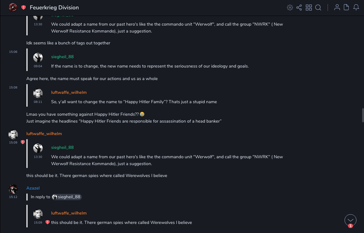364x233 pixels.
Task: Click Azazel's avatar picture
Action: (13, 189)
